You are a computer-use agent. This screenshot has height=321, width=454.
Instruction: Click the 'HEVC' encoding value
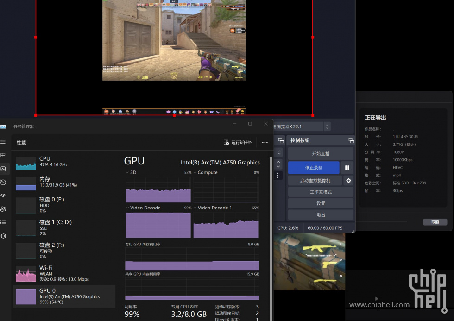tap(397, 168)
